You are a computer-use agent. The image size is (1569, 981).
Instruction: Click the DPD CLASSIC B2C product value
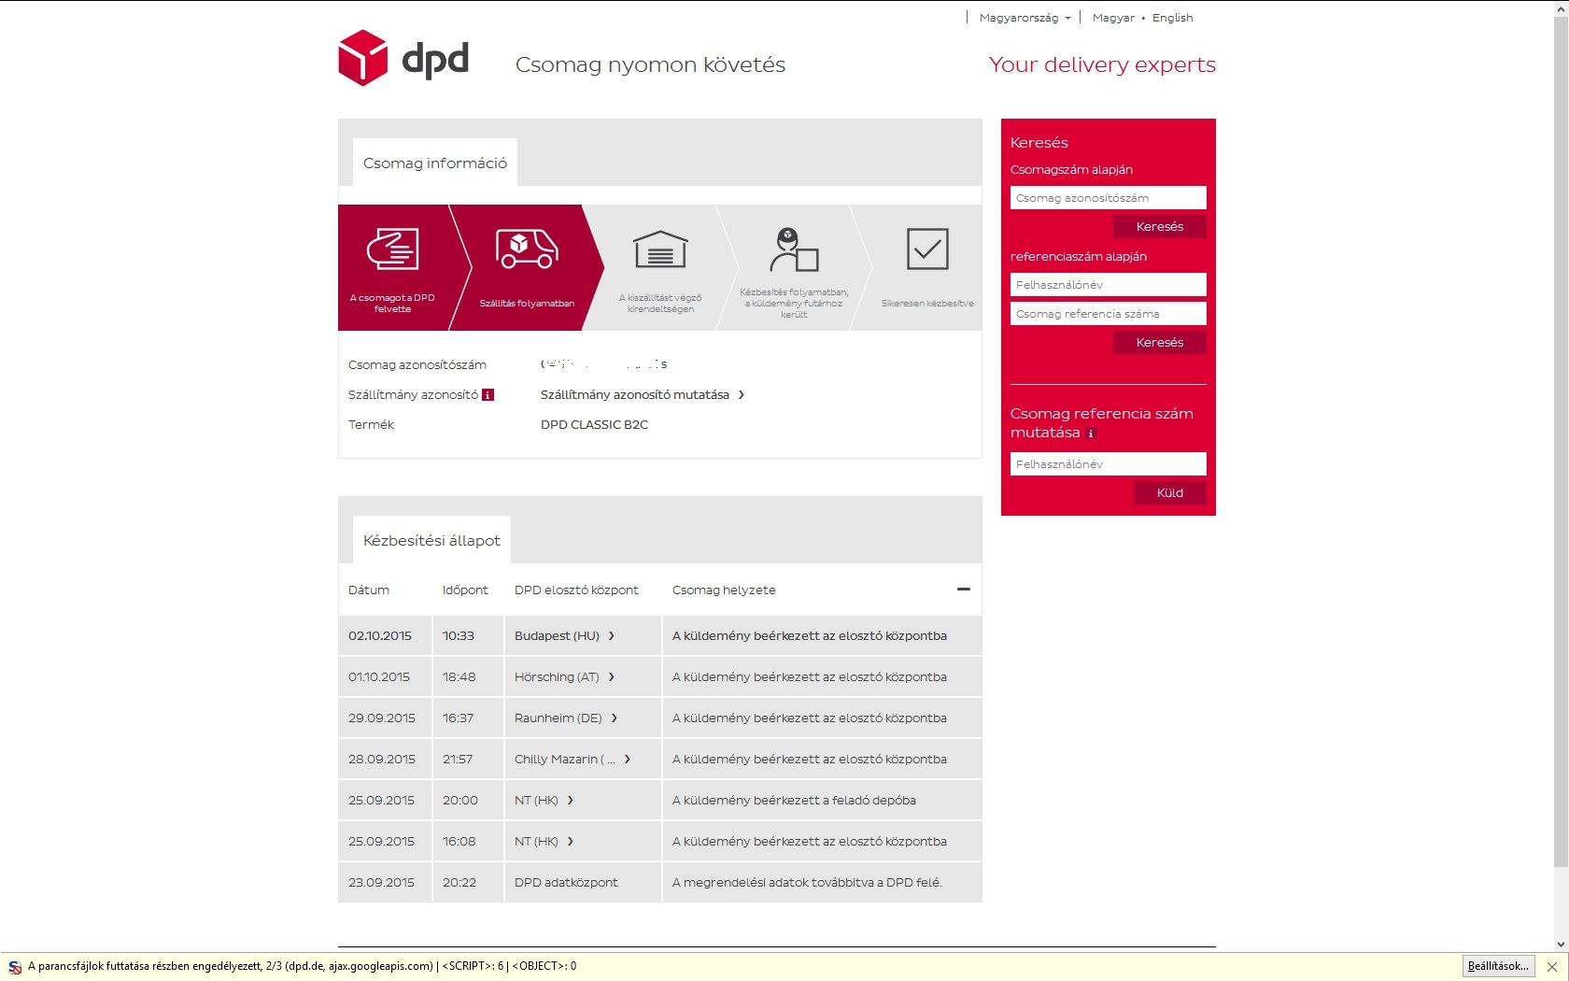click(594, 425)
